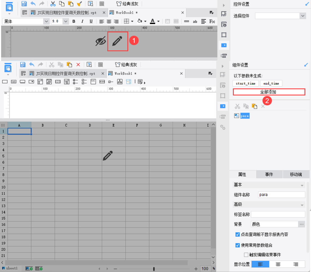The image size is (311, 272).
Task: Click the ab text widget icon in formatting toolbar
Action: pyautogui.click(x=195, y=22)
